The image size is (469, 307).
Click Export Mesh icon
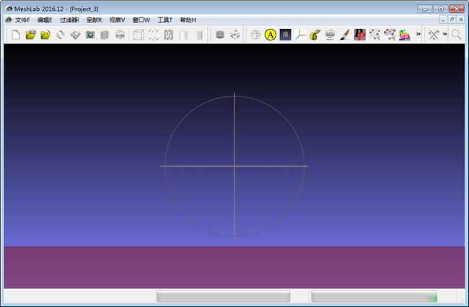point(75,35)
